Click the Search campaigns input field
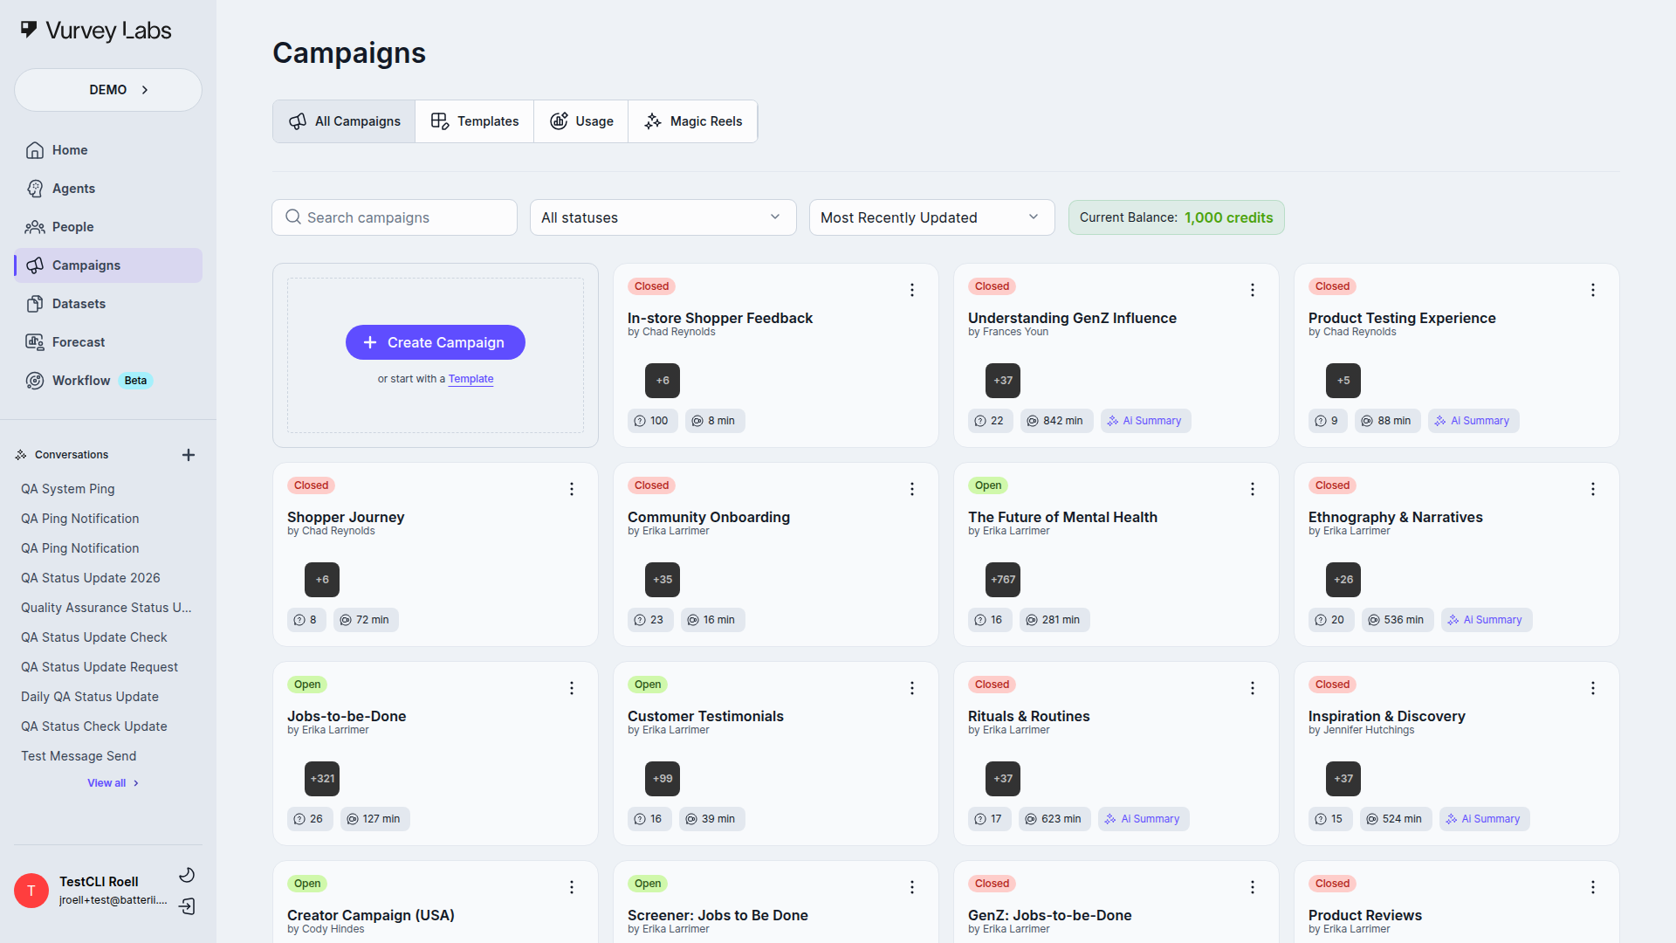The height and width of the screenshot is (943, 1676). coord(394,217)
